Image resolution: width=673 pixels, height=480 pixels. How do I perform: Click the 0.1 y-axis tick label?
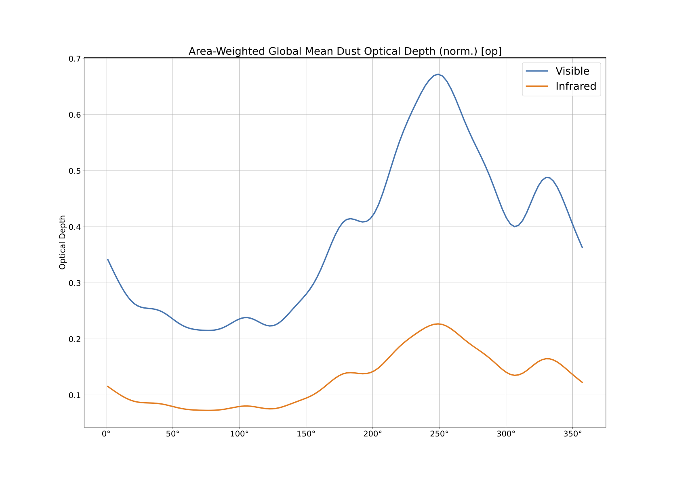coord(74,395)
